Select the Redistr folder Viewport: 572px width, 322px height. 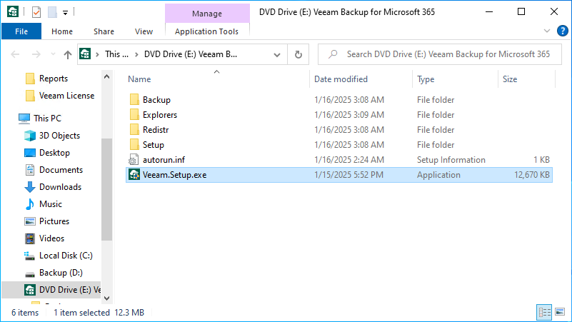coord(156,129)
